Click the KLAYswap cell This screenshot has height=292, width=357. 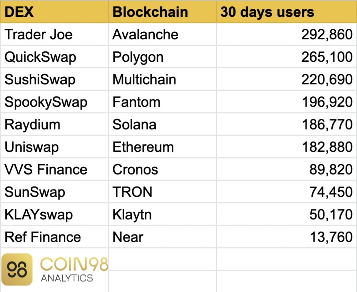click(x=55, y=215)
